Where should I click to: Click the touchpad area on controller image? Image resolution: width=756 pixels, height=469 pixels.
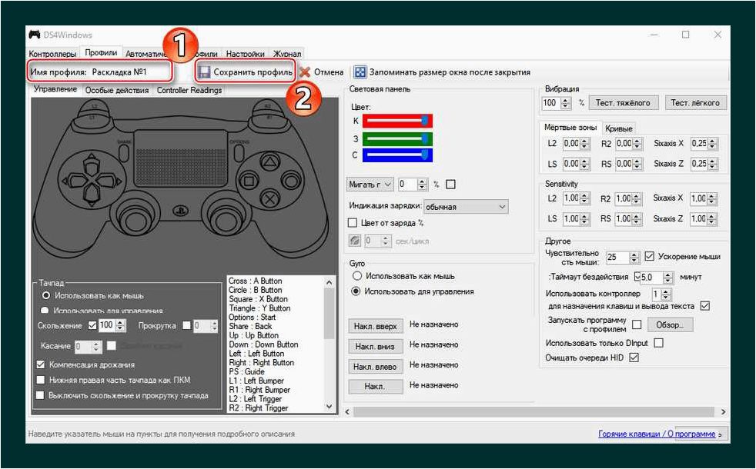(x=179, y=158)
